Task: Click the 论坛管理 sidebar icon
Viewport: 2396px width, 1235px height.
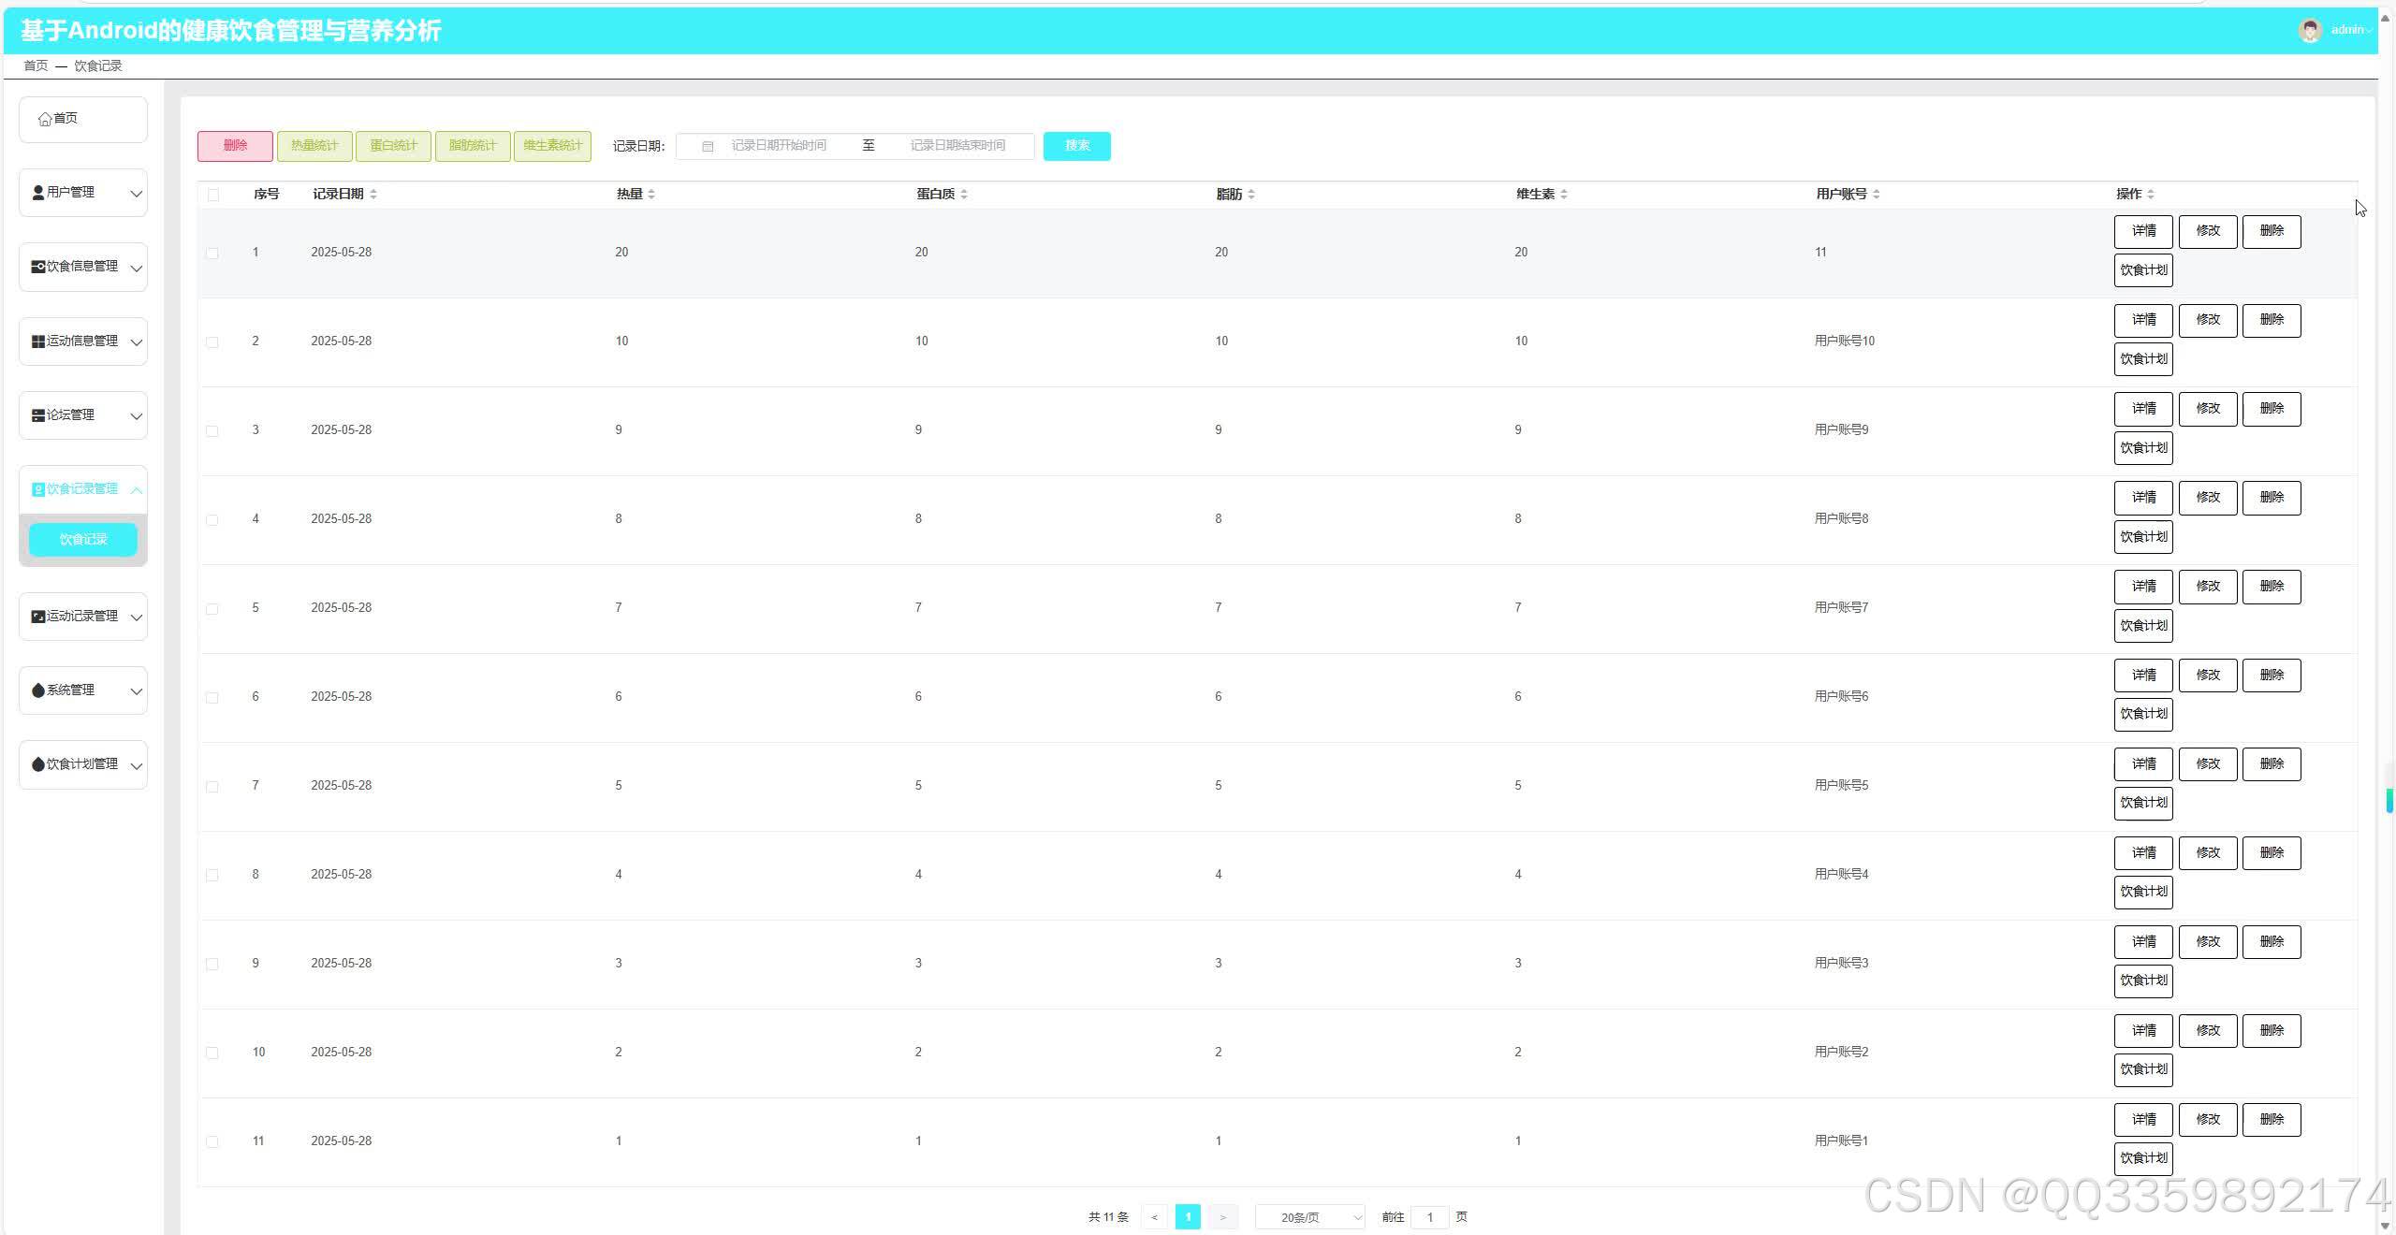Action: (x=38, y=415)
